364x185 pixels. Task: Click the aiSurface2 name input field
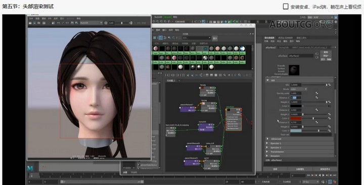(301, 56)
